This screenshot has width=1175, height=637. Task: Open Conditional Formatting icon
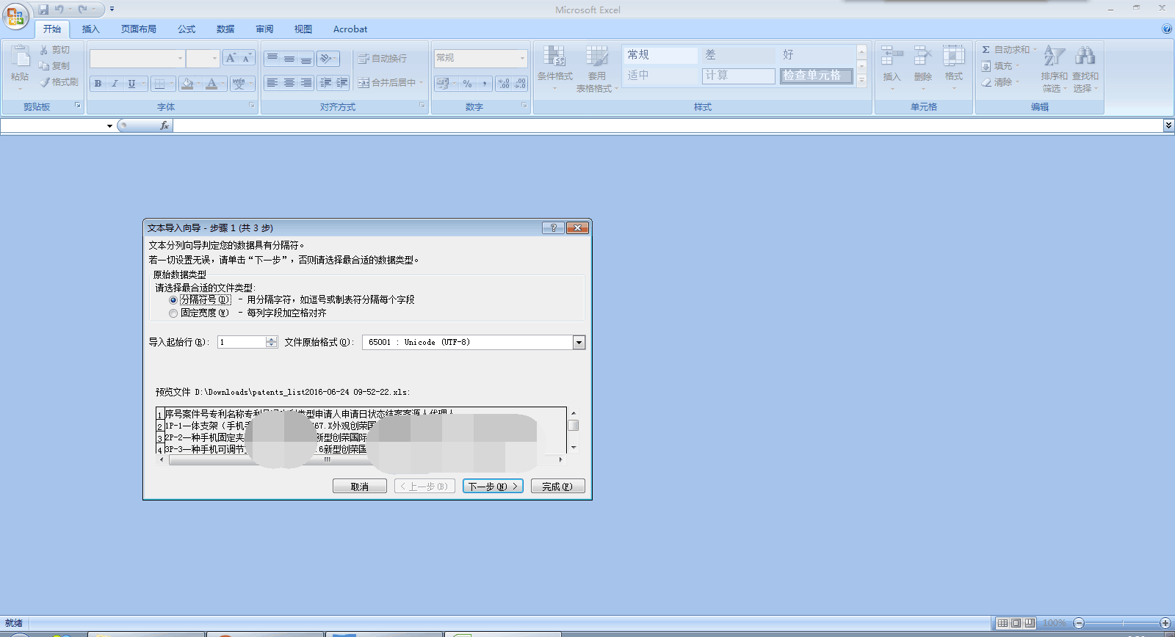(x=554, y=57)
